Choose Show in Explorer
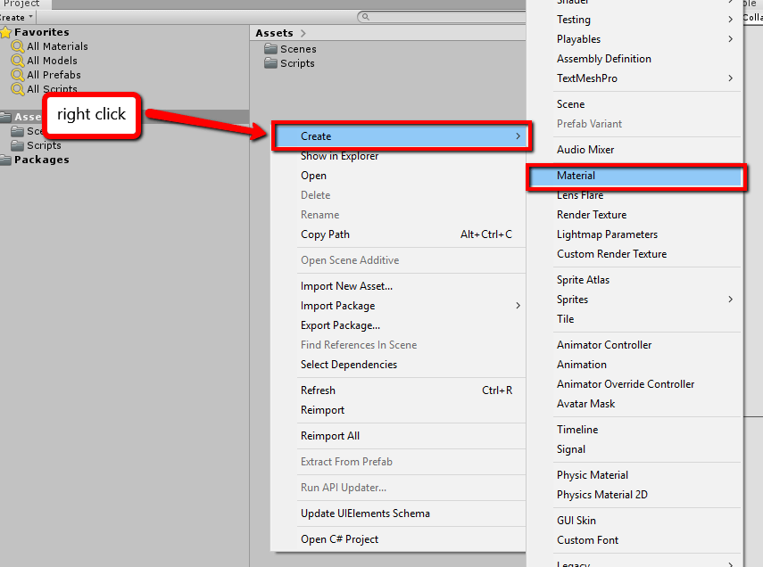The width and height of the screenshot is (763, 567). point(339,156)
